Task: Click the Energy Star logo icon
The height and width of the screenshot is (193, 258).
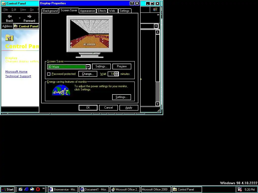Action: coord(61,90)
